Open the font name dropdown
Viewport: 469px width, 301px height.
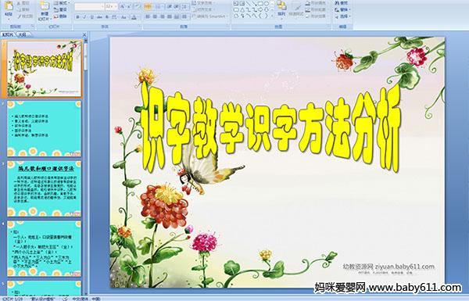tap(102, 6)
